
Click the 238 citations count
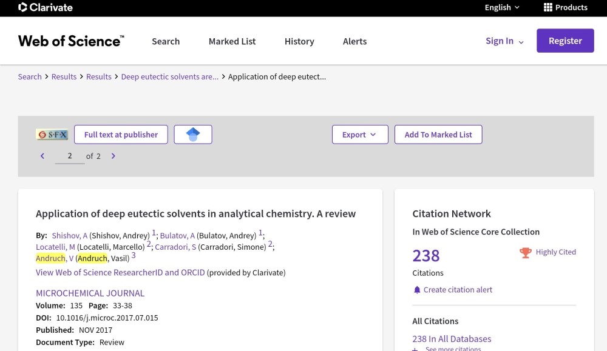pos(426,255)
